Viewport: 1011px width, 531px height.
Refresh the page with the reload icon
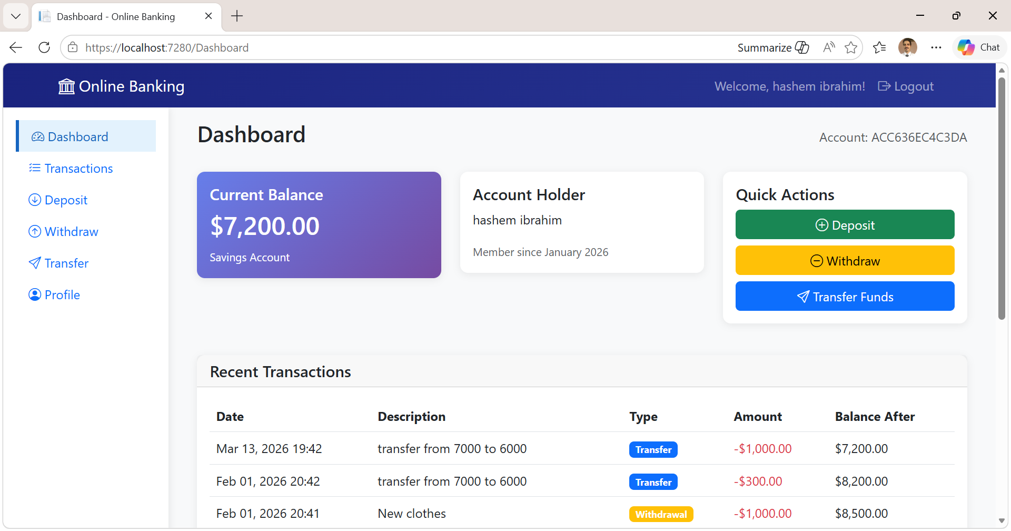click(x=44, y=47)
